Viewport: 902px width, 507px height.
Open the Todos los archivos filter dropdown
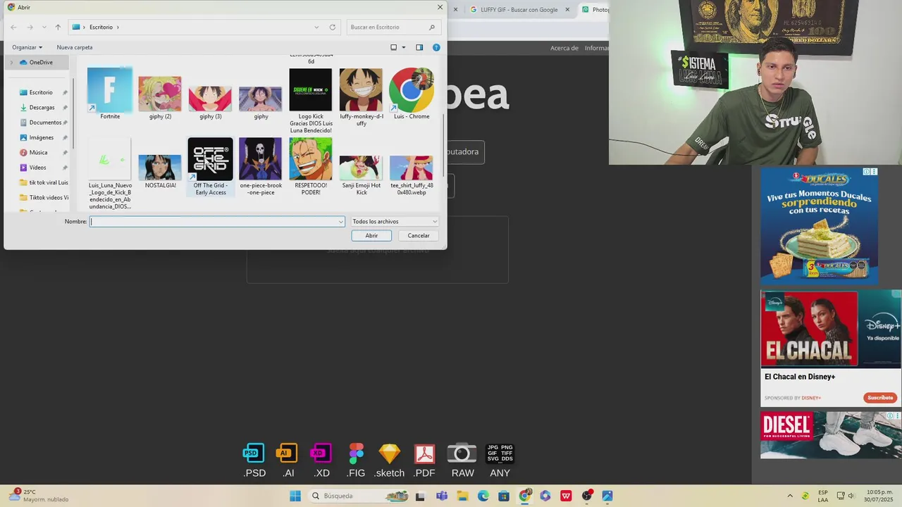point(395,221)
